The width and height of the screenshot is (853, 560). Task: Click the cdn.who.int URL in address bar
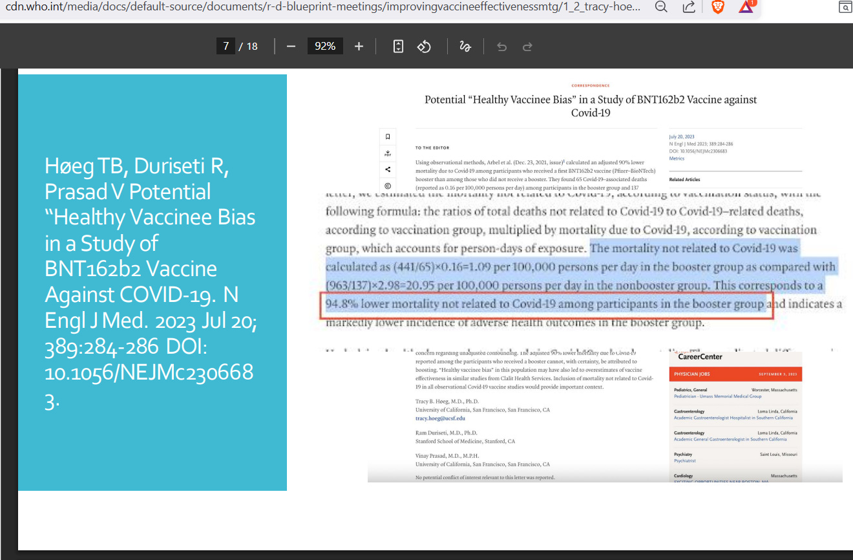pos(323,7)
